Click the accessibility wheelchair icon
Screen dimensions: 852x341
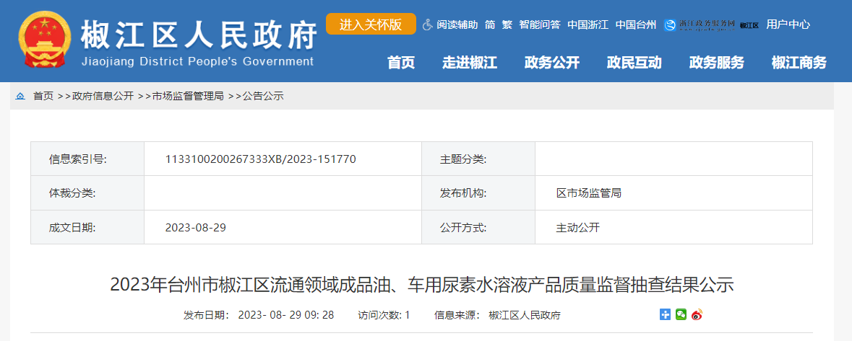click(428, 25)
